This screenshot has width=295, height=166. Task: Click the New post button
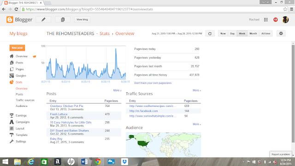click(x=17, y=48)
